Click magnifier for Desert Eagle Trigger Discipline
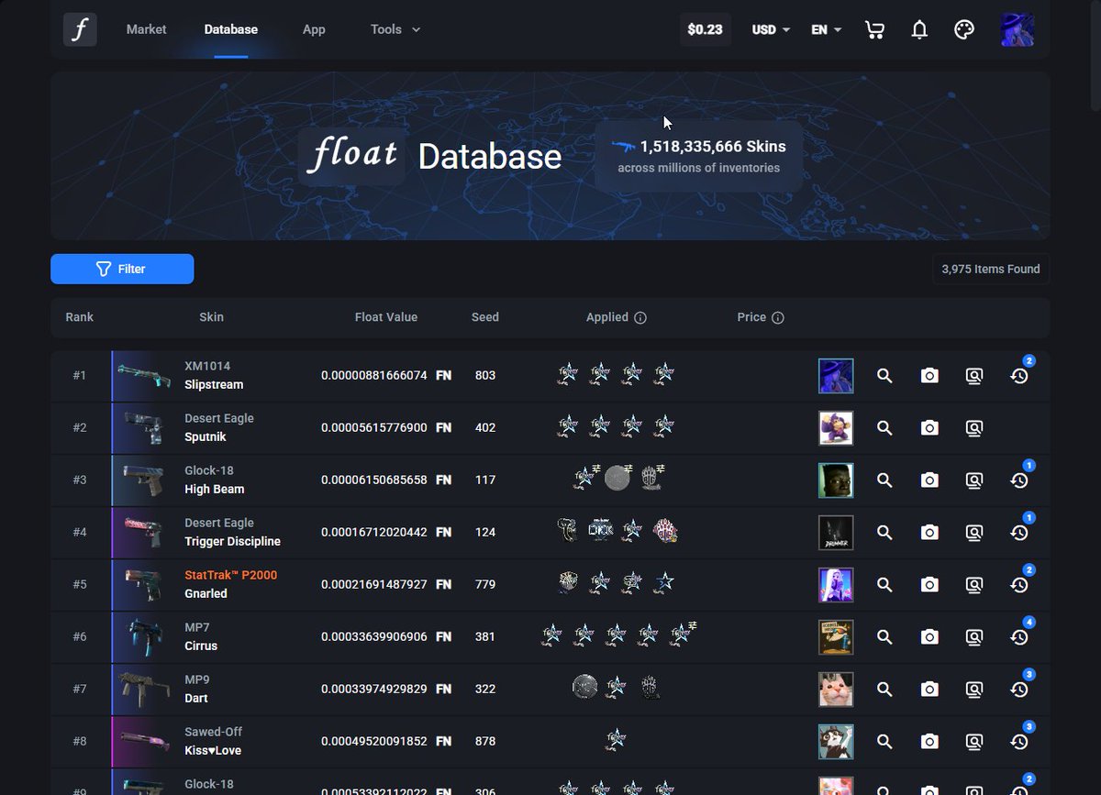Screen dimensions: 1101x795 pyautogui.click(x=884, y=533)
